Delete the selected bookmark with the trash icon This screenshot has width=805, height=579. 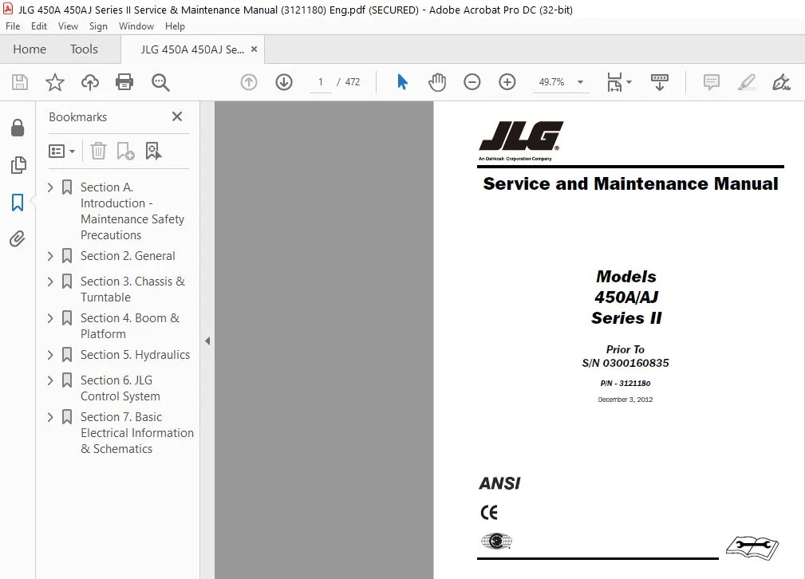tap(98, 151)
